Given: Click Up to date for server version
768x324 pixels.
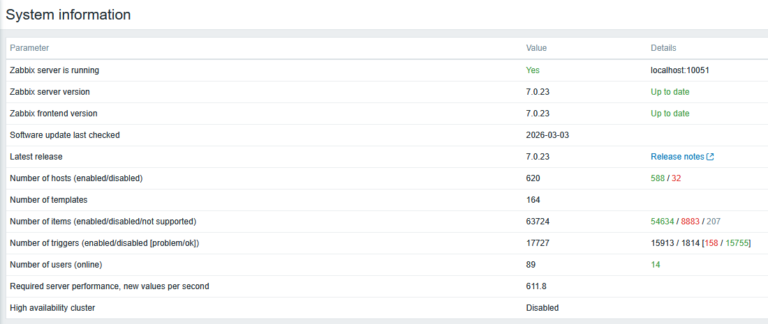Looking at the screenshot, I should click(670, 92).
